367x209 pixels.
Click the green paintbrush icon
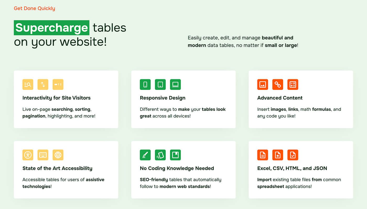click(x=145, y=155)
